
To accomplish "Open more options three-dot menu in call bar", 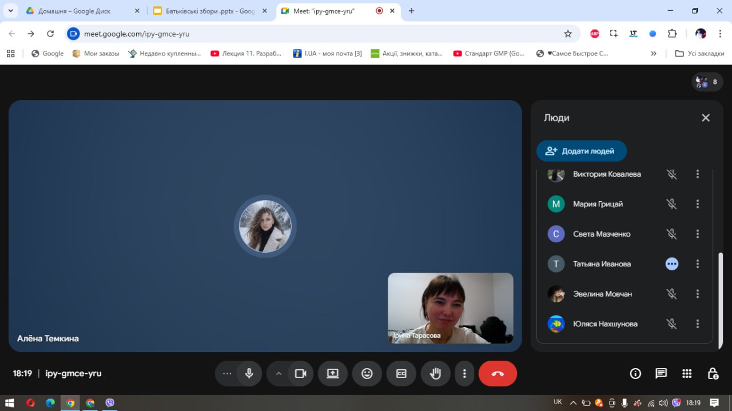I will [464, 373].
